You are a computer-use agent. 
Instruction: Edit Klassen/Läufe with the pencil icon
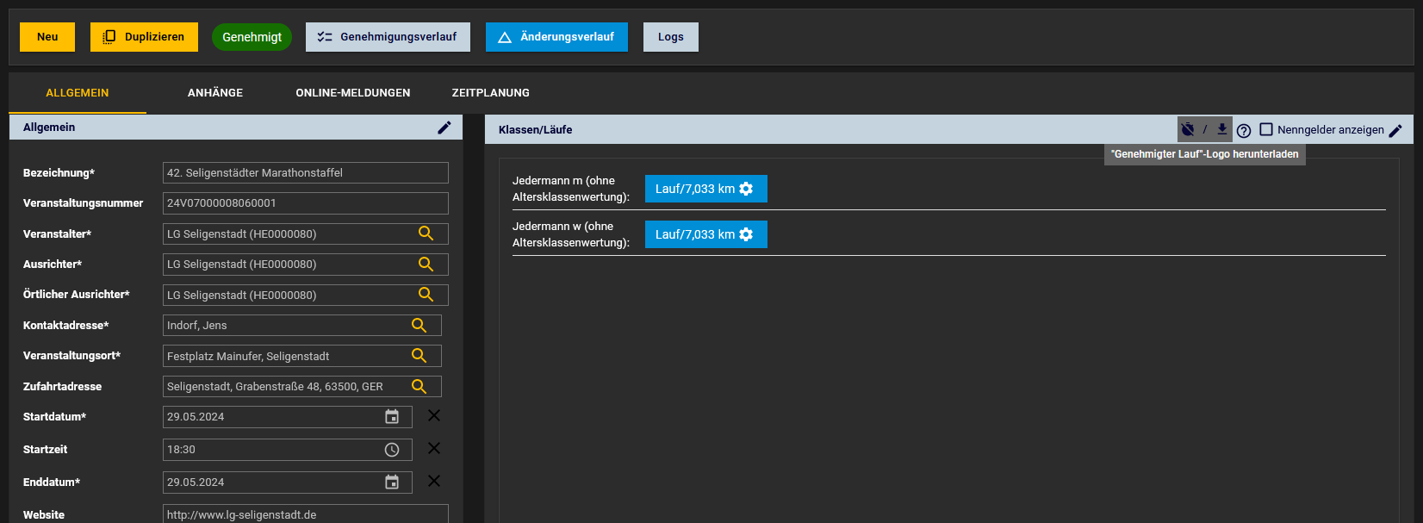point(1395,131)
